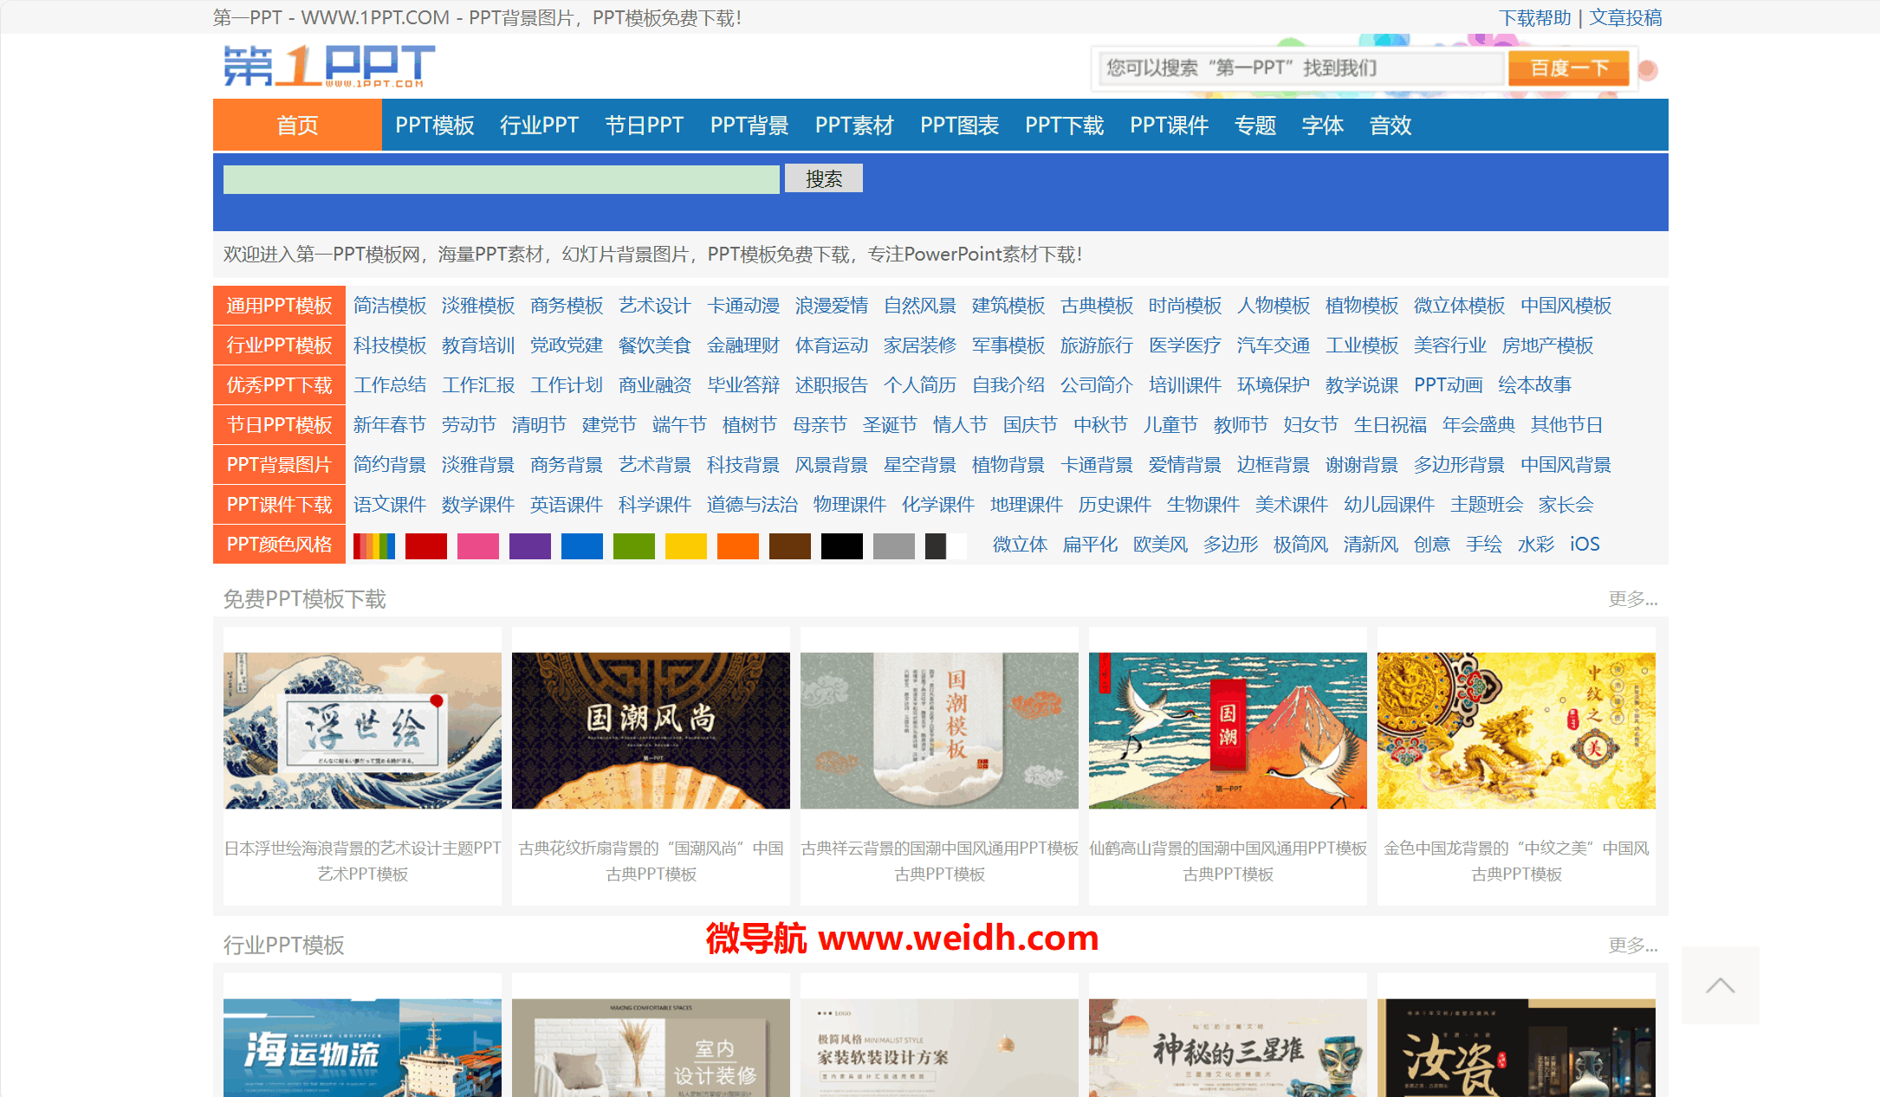
Task: Open the 扁平化 style link
Action: (1090, 545)
